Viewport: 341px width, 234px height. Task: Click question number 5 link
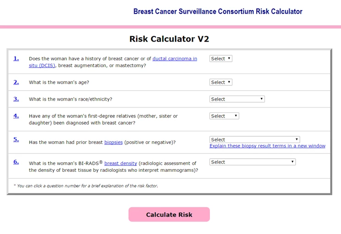pos(16,139)
